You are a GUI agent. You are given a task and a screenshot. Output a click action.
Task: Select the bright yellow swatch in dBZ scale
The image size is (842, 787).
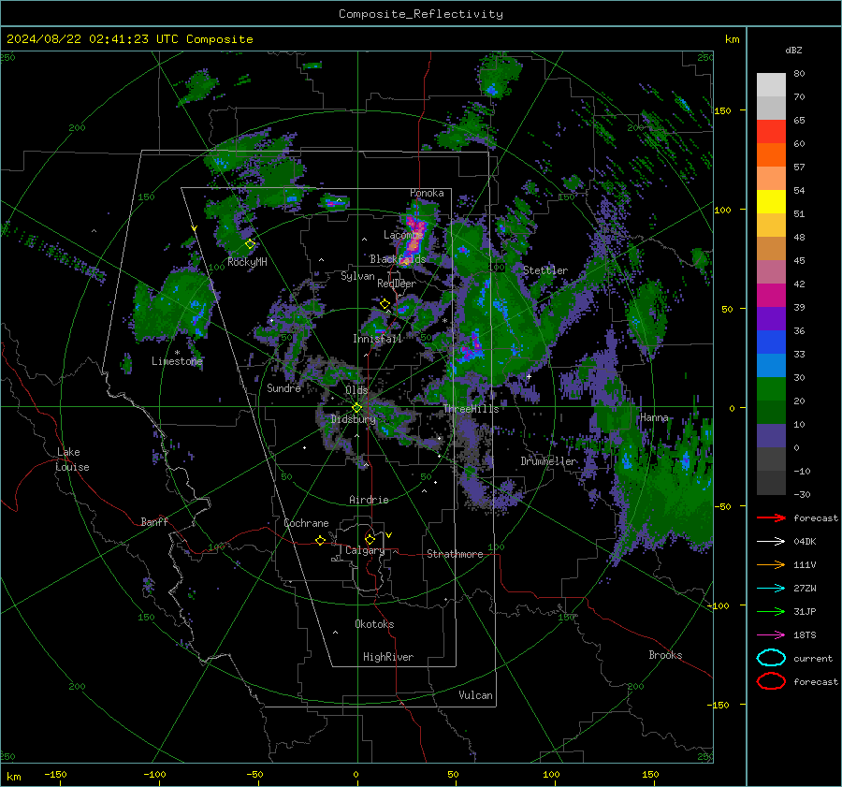click(771, 202)
